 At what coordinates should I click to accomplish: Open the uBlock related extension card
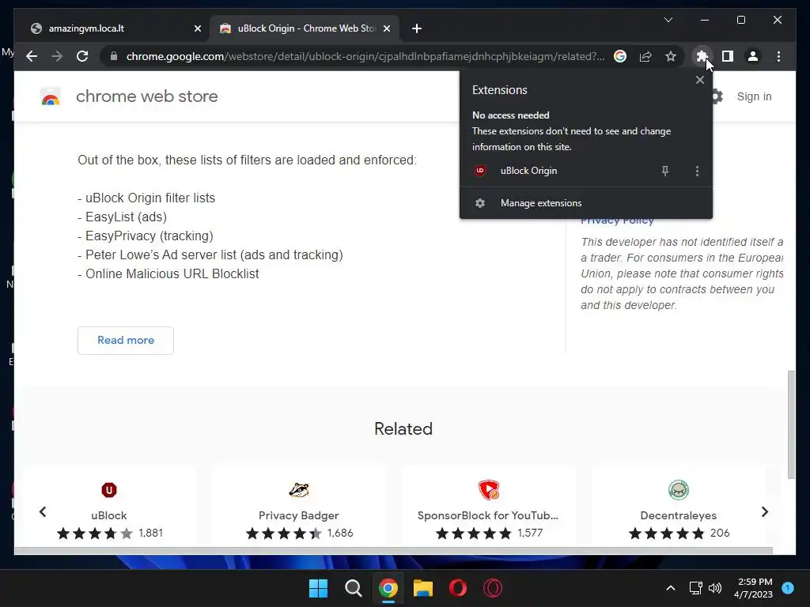(x=109, y=506)
